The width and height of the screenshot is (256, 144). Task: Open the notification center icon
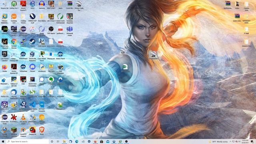click(x=252, y=142)
